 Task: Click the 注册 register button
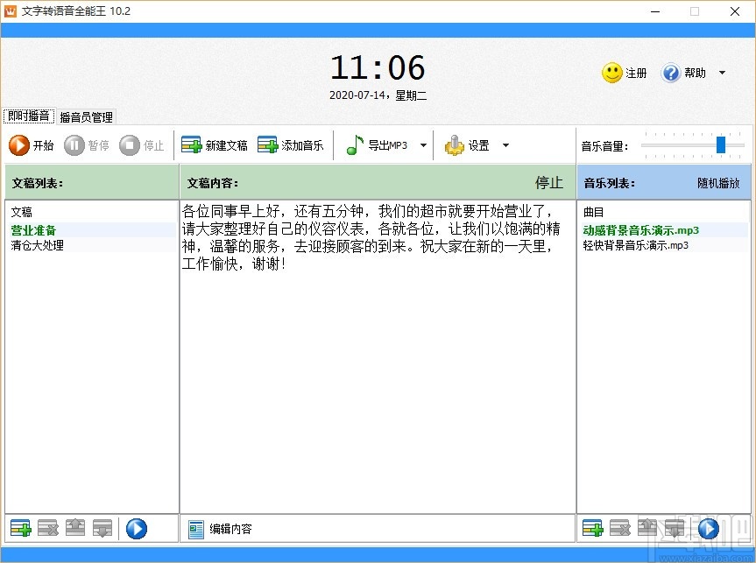pyautogui.click(x=624, y=74)
